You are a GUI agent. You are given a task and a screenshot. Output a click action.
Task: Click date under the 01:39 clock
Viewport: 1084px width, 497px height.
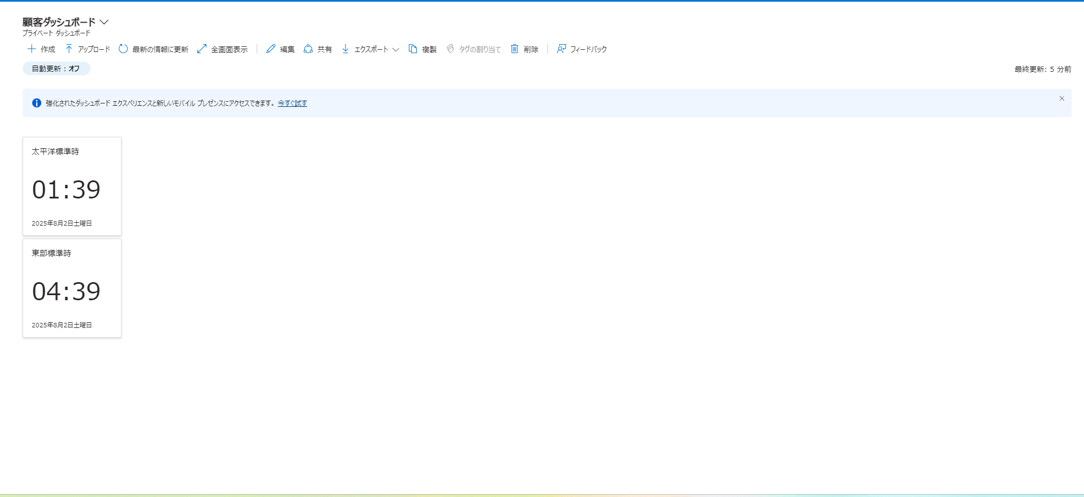click(62, 223)
